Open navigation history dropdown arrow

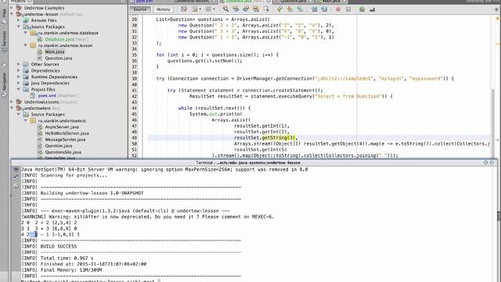point(200,9)
